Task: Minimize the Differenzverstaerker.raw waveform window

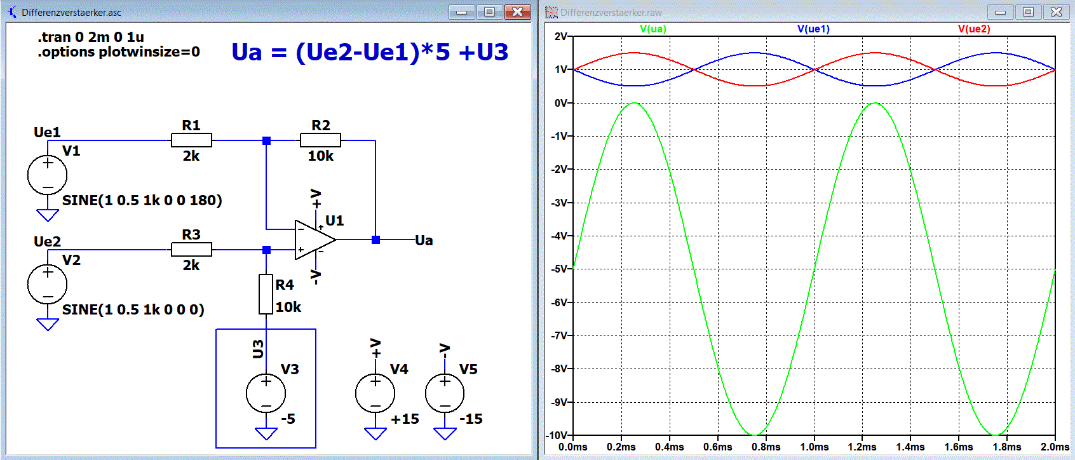Action: pyautogui.click(x=1001, y=12)
